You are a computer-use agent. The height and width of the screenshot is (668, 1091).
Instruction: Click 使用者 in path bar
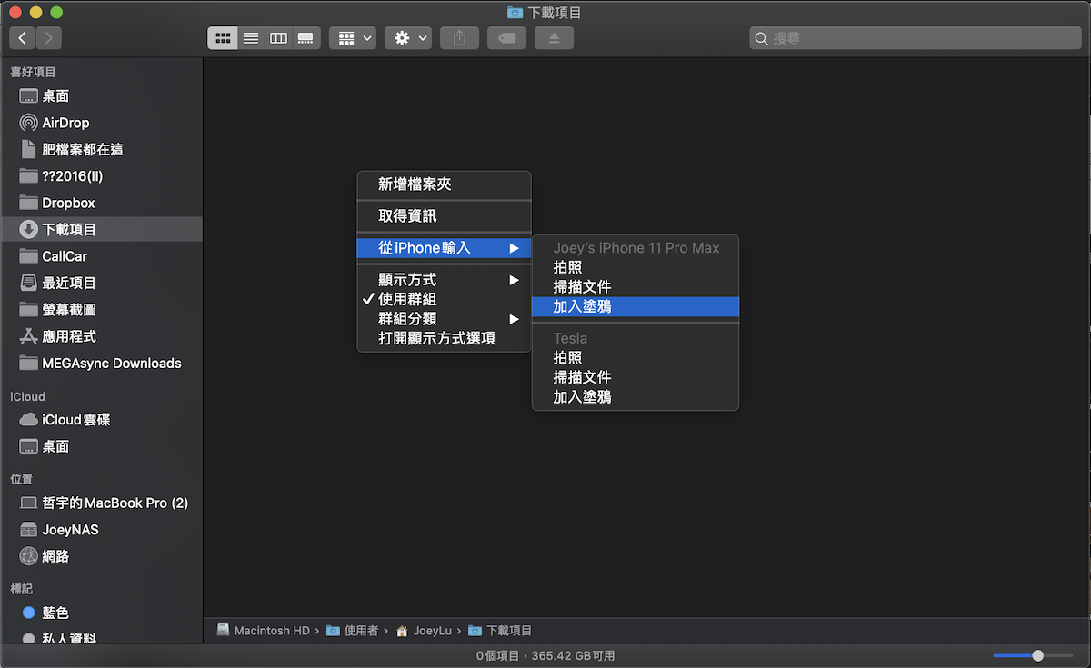coord(353,631)
